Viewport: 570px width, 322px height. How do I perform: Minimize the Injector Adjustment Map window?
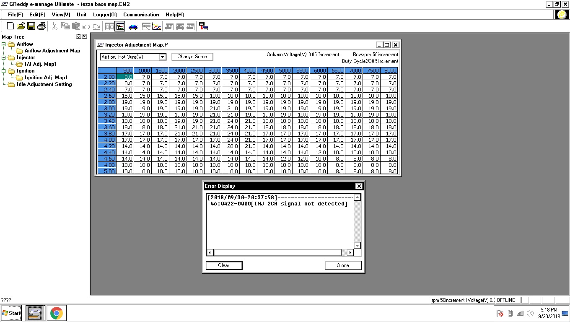coord(380,45)
